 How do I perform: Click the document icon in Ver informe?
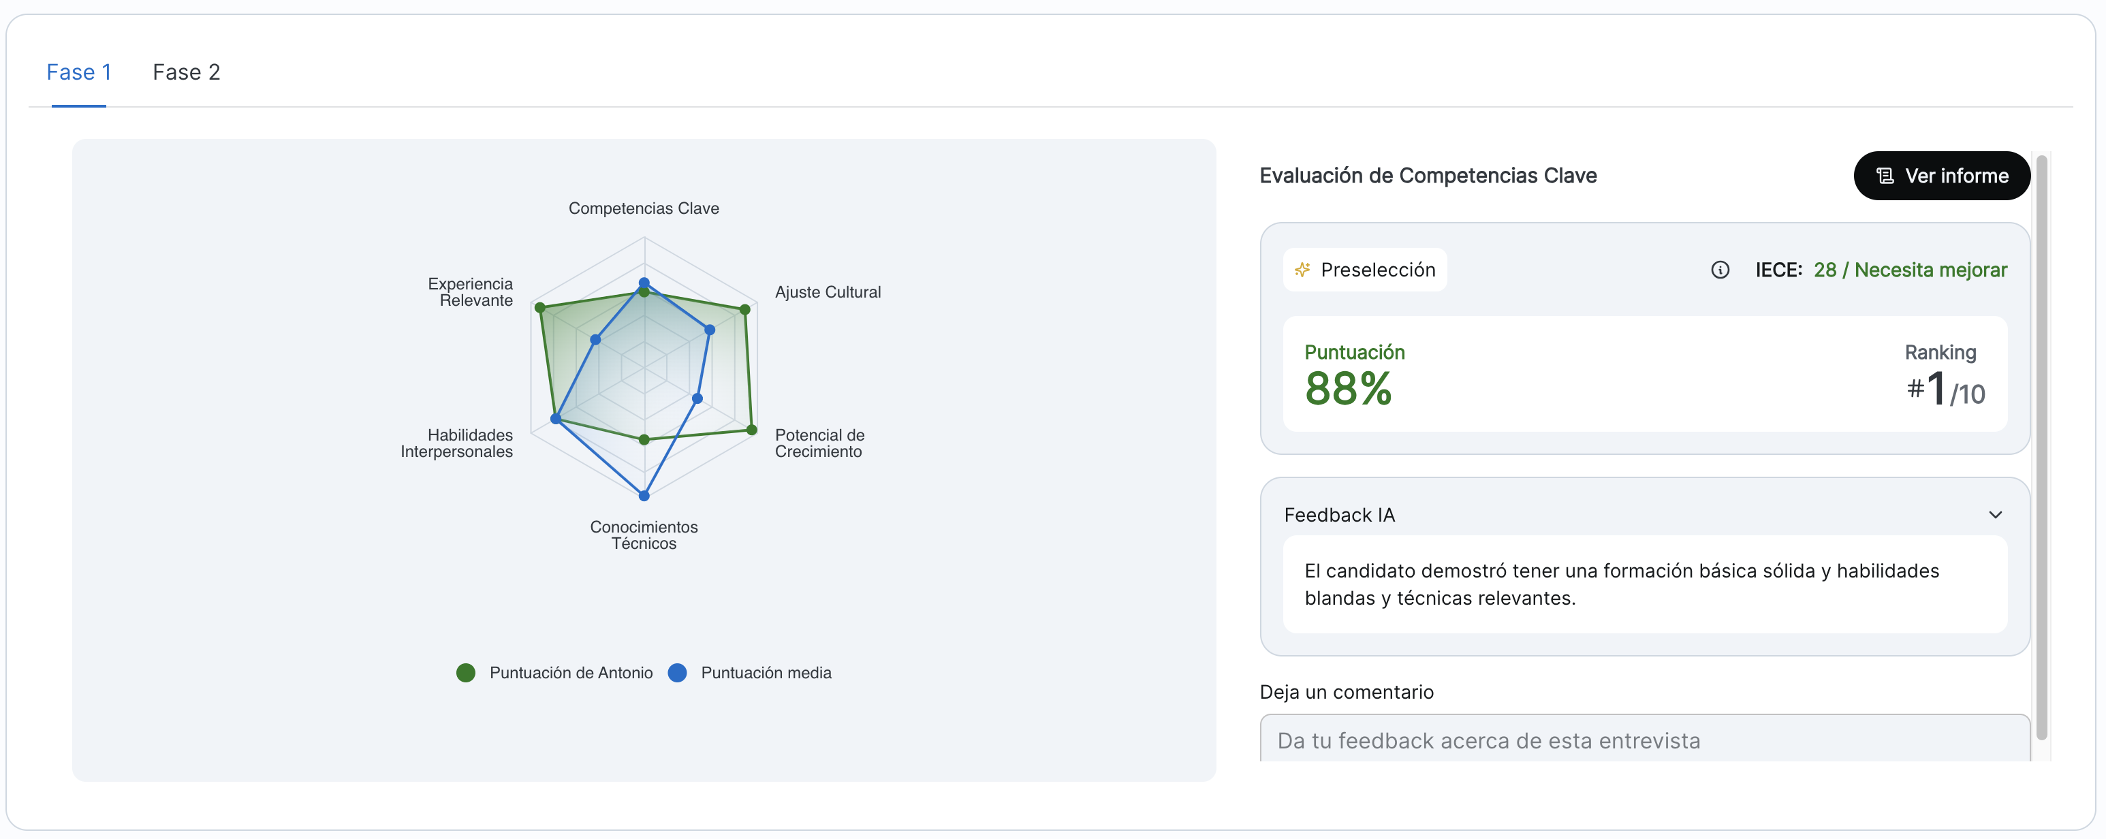(x=1885, y=176)
